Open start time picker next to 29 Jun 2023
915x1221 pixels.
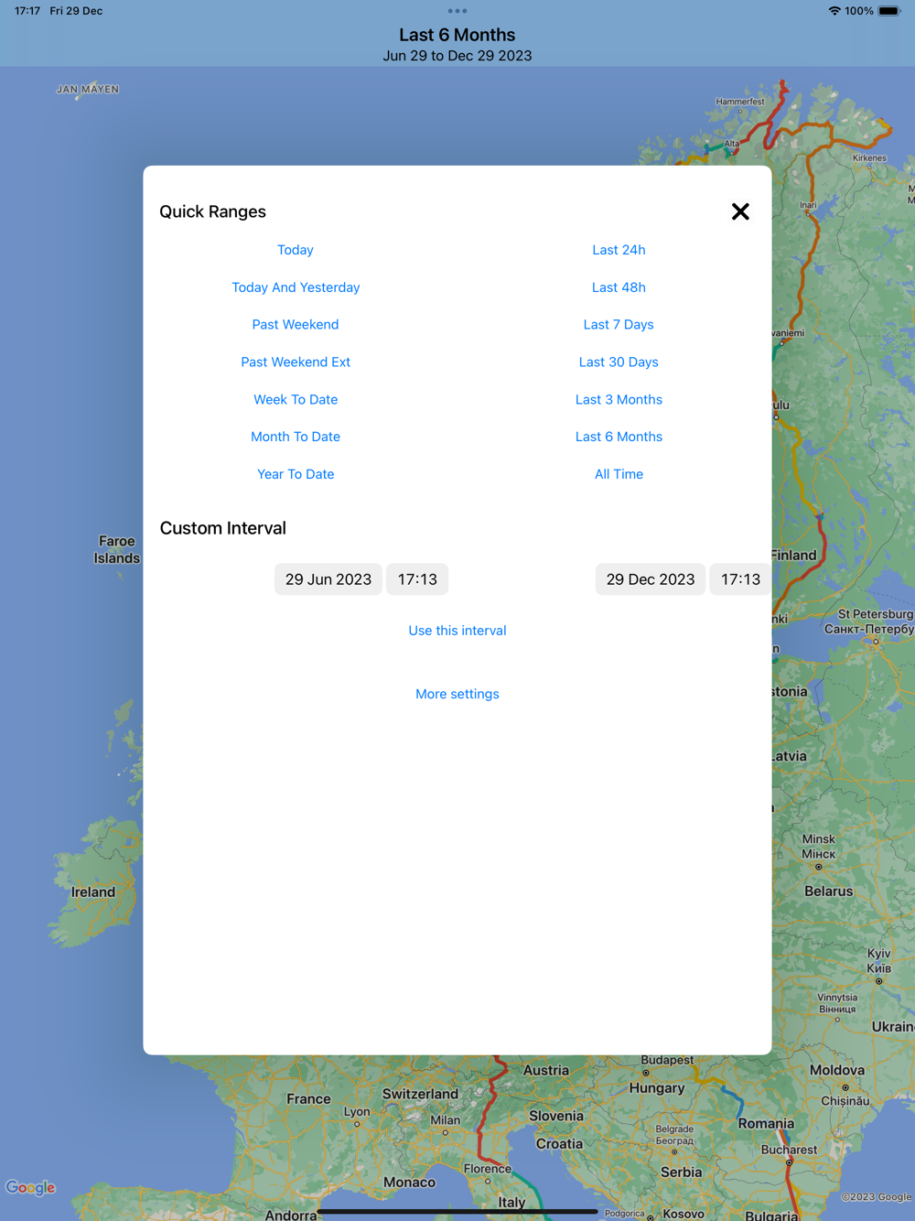point(417,579)
